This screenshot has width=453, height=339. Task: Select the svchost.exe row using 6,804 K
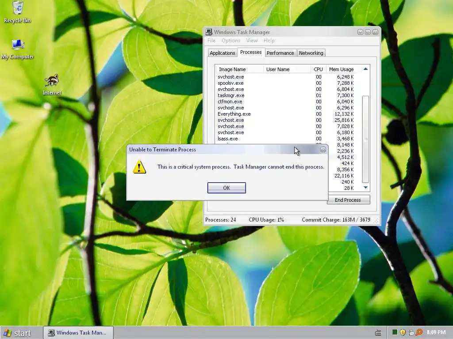coord(286,89)
